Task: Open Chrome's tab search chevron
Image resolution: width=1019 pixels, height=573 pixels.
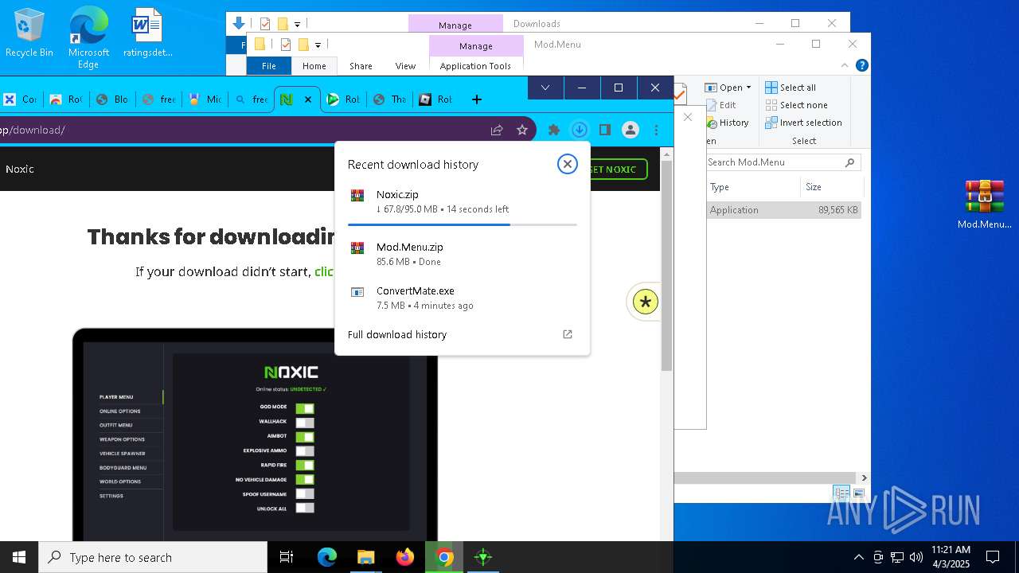Action: 545,88
